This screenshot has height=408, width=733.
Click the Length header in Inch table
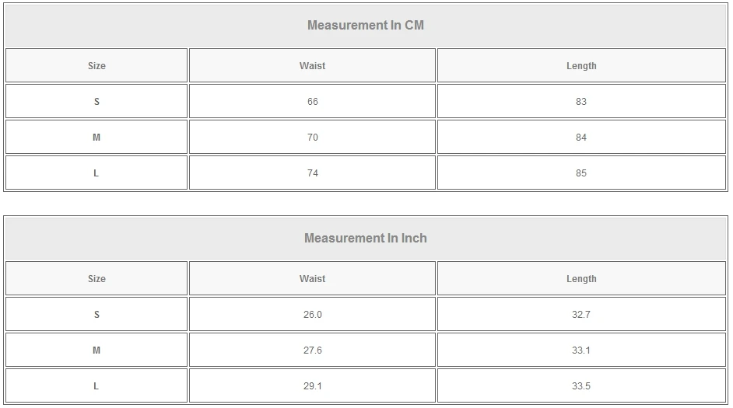click(x=581, y=279)
